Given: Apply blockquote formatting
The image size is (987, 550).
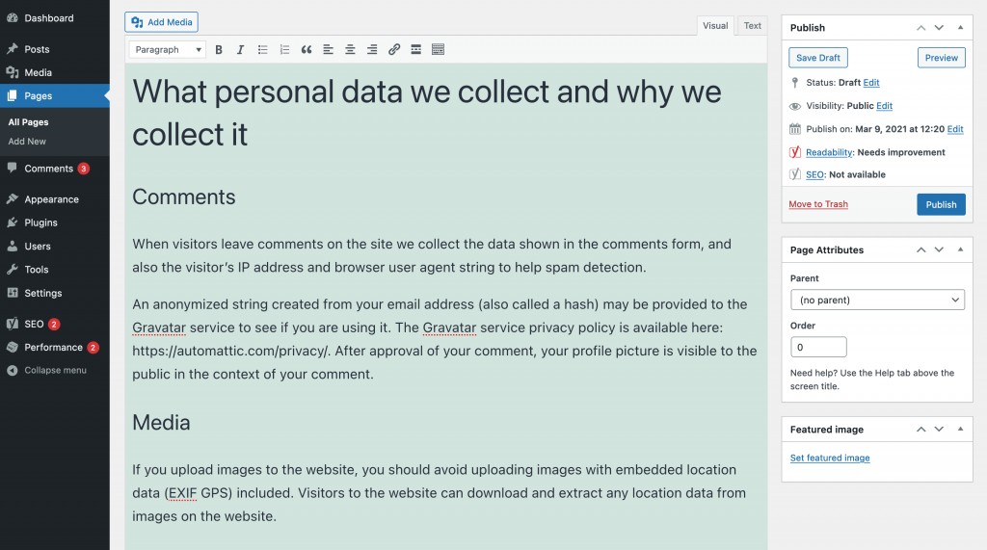Looking at the screenshot, I should (x=307, y=49).
